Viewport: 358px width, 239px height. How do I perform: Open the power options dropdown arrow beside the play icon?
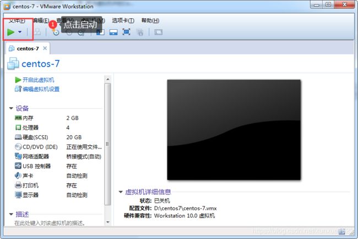coord(20,32)
